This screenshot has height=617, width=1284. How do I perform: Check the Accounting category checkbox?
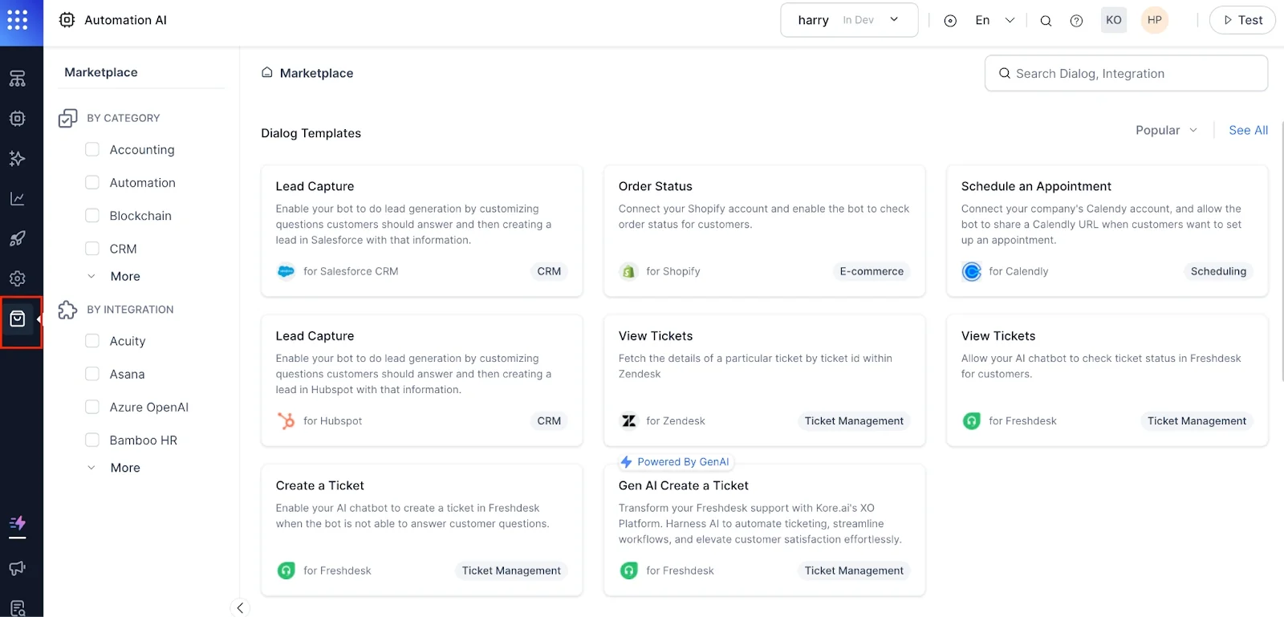click(92, 149)
